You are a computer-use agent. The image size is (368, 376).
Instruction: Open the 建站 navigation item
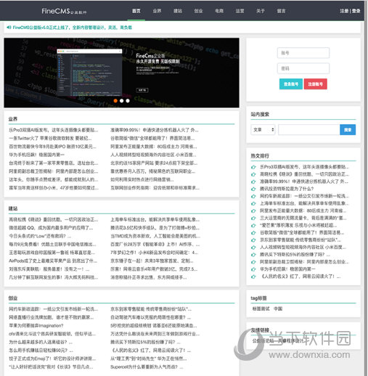tap(178, 11)
